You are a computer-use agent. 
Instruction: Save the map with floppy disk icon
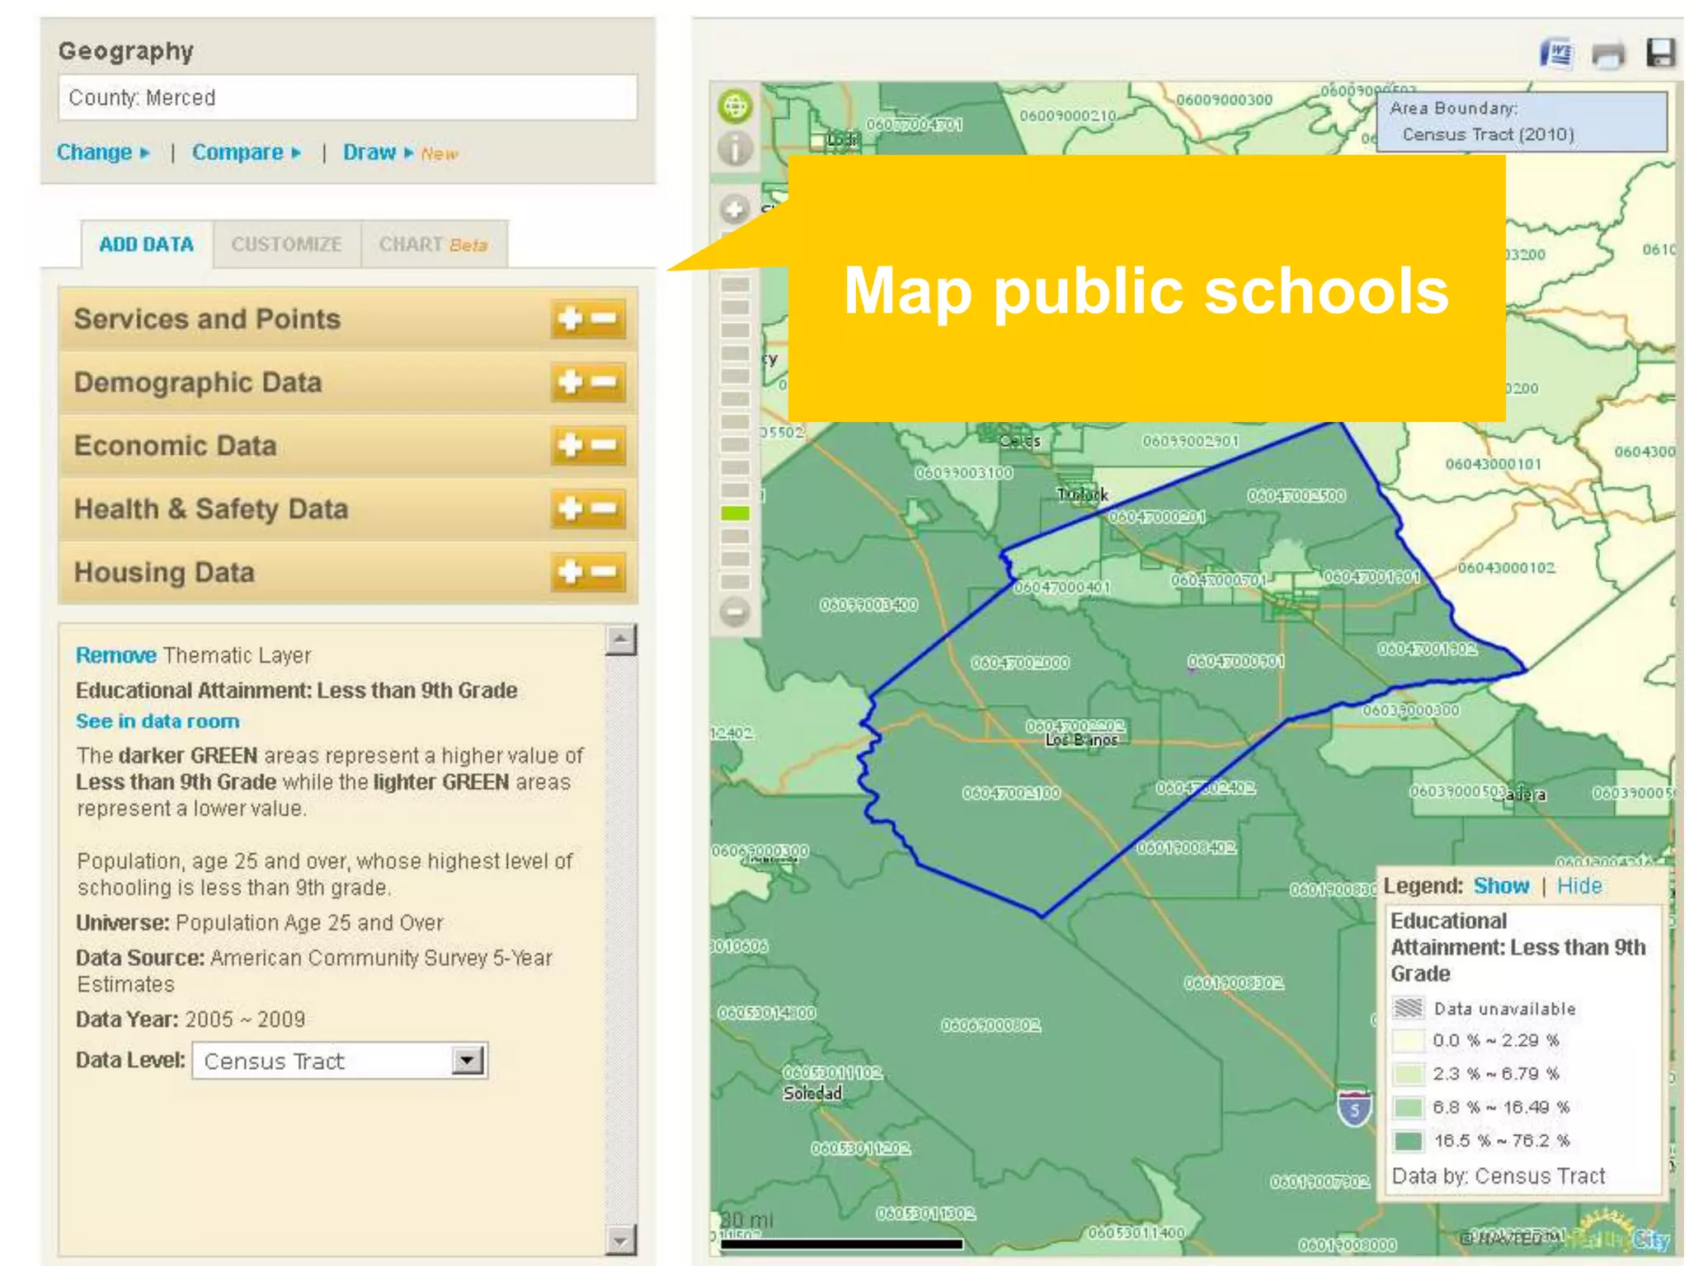1660,53
